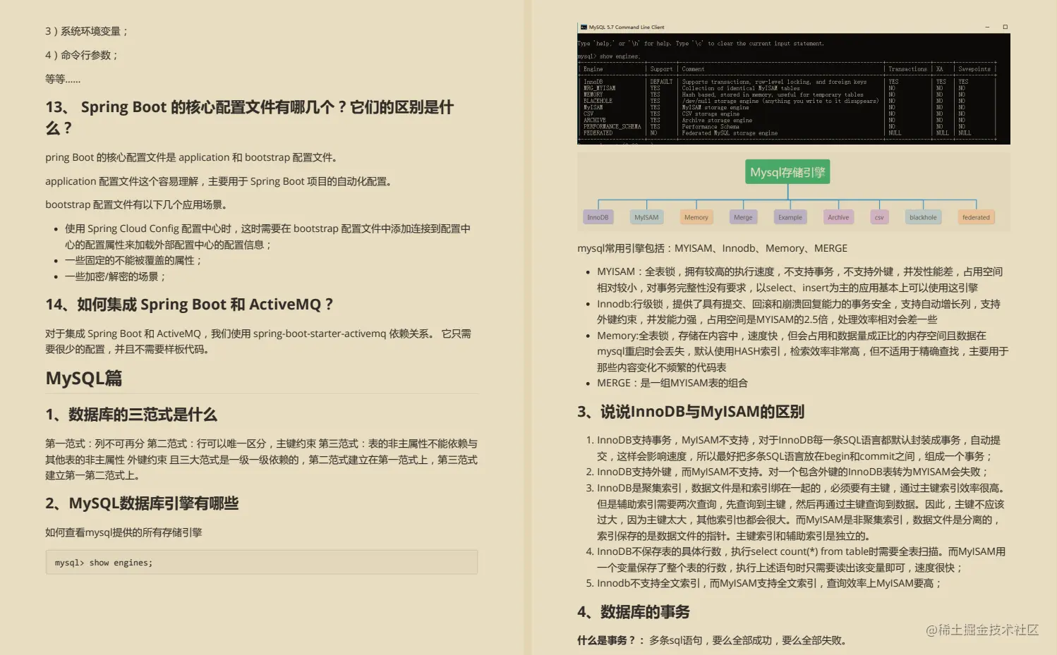Select the Merge engine node
This screenshot has width=1057, height=655.
(x=742, y=217)
